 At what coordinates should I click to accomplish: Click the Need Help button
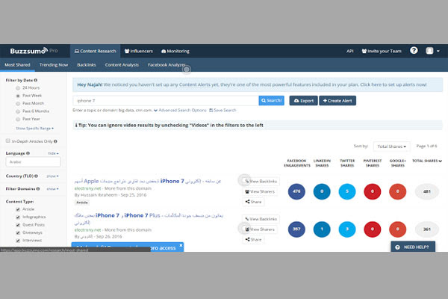point(413,247)
